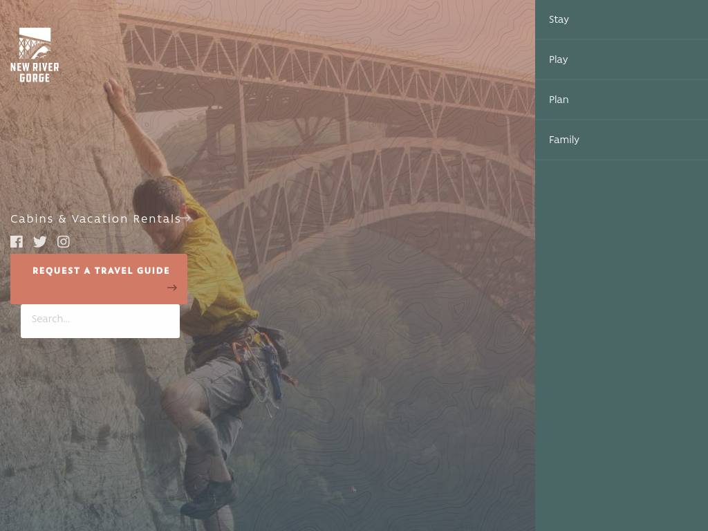The height and width of the screenshot is (531, 708).
Task: Open the Twitter bird icon
Action: [40, 241]
